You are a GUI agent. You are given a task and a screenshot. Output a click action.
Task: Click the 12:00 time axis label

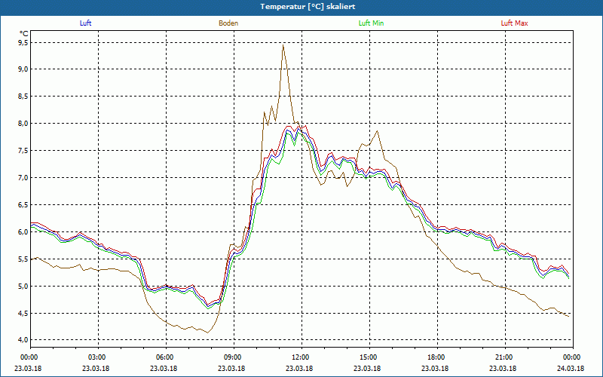[x=301, y=357]
